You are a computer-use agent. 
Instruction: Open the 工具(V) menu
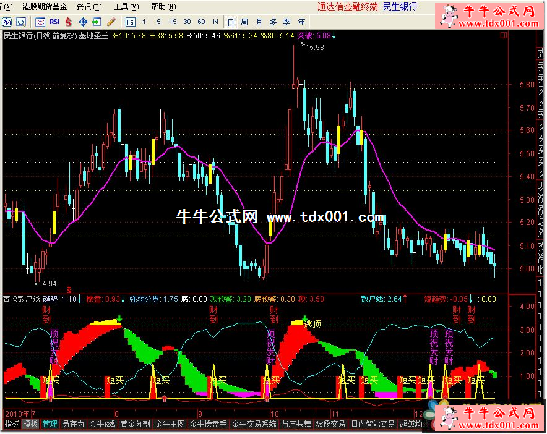[x=126, y=7]
